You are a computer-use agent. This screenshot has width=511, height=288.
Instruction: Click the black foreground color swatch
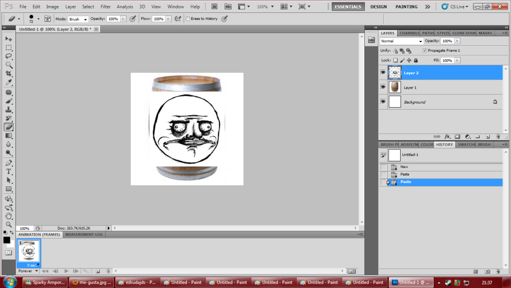point(6,240)
